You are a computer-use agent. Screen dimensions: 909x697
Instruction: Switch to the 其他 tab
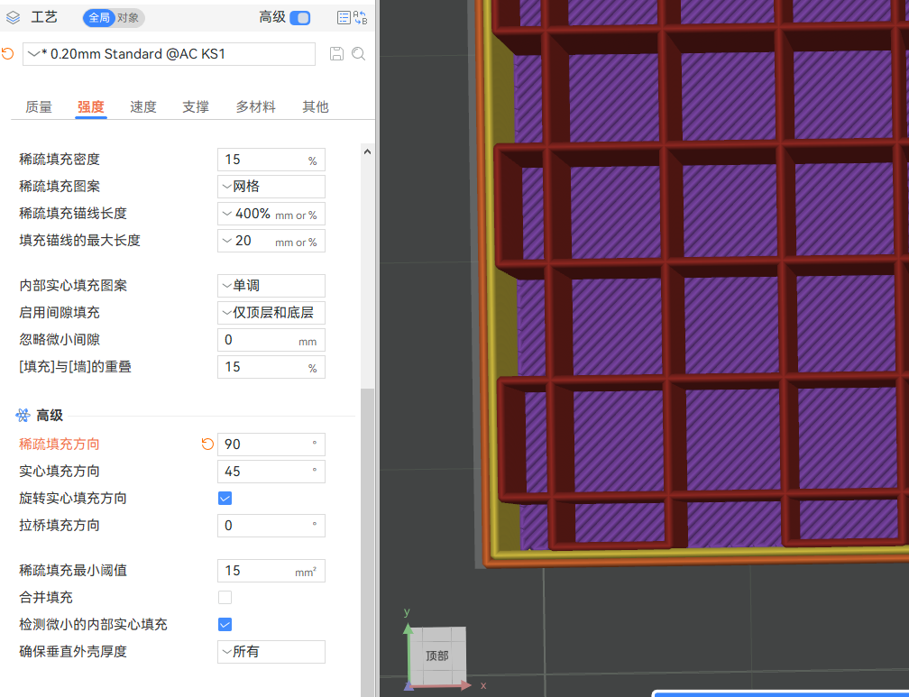click(316, 106)
